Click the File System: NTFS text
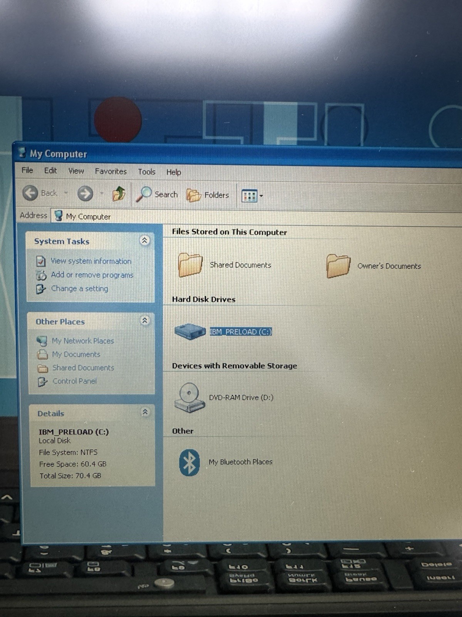 [68, 452]
